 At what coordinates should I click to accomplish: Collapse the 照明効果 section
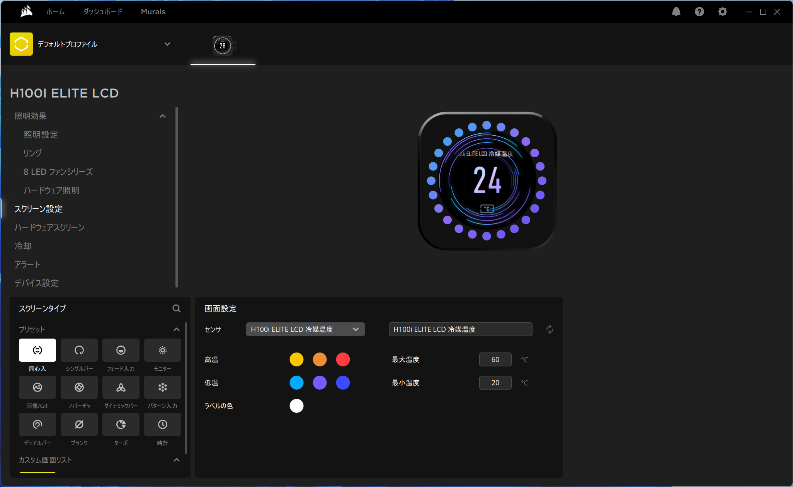163,116
